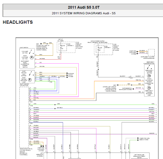Viewport: 163px width, 159px height.
Task: Select G687 ground label above the light switch
Action: (37, 44)
